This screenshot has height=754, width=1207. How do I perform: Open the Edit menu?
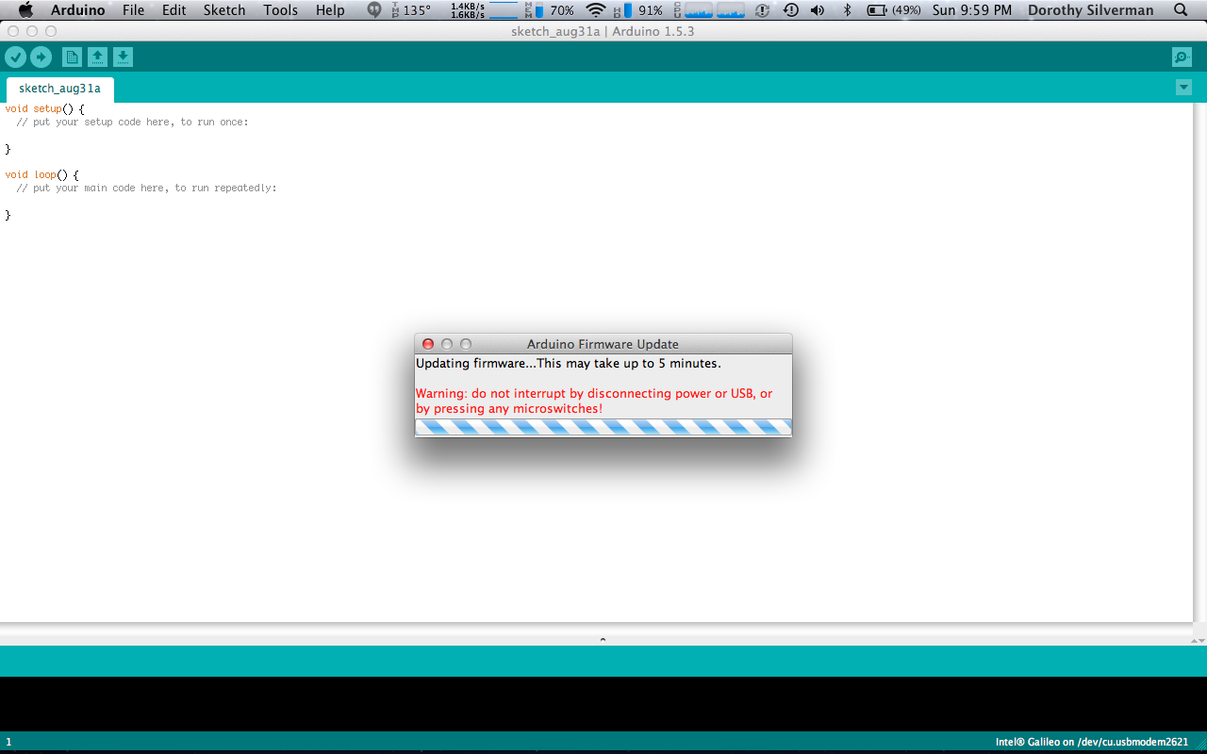click(x=174, y=10)
